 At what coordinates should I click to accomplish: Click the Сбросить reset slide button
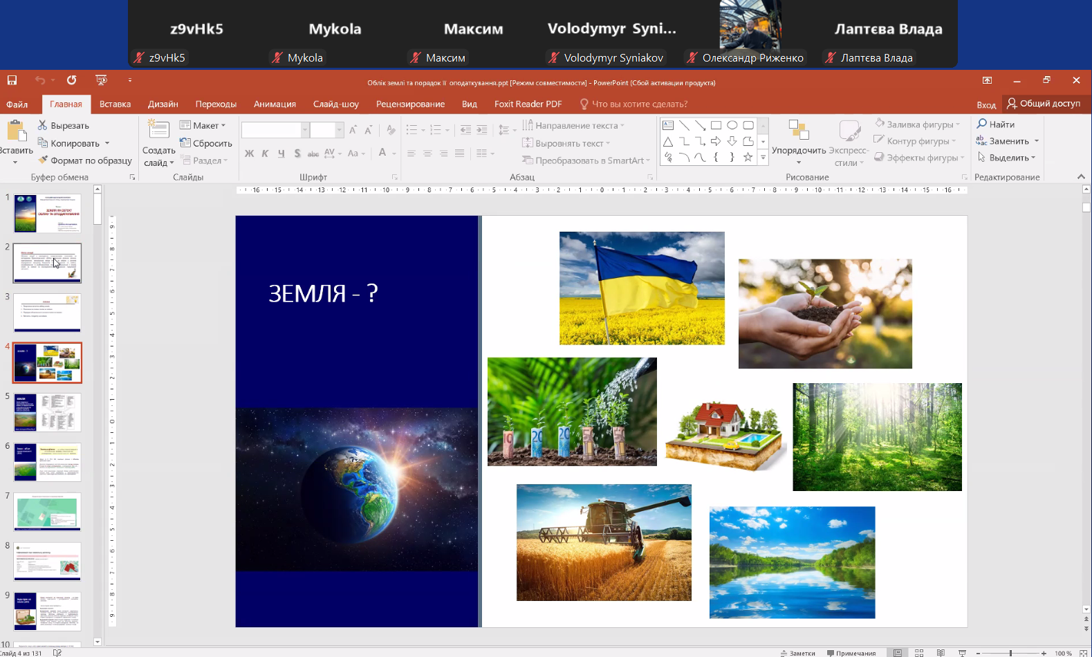(x=206, y=143)
